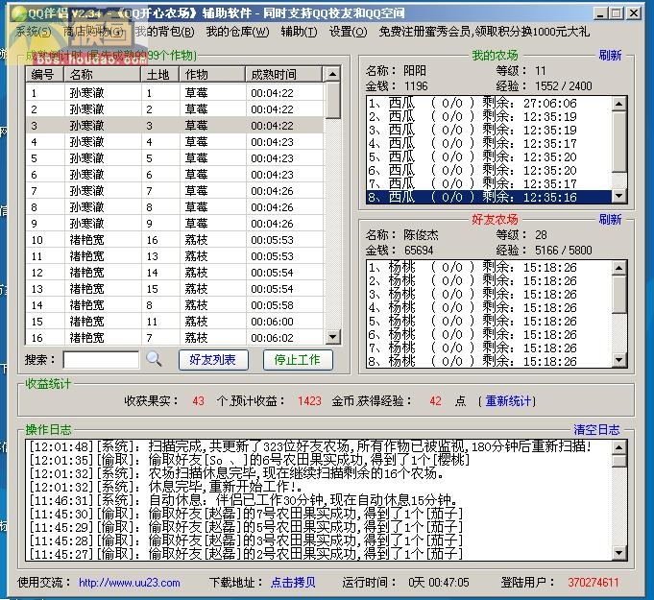Clear the log with 清空日志
The height and width of the screenshot is (600, 654).
(596, 429)
